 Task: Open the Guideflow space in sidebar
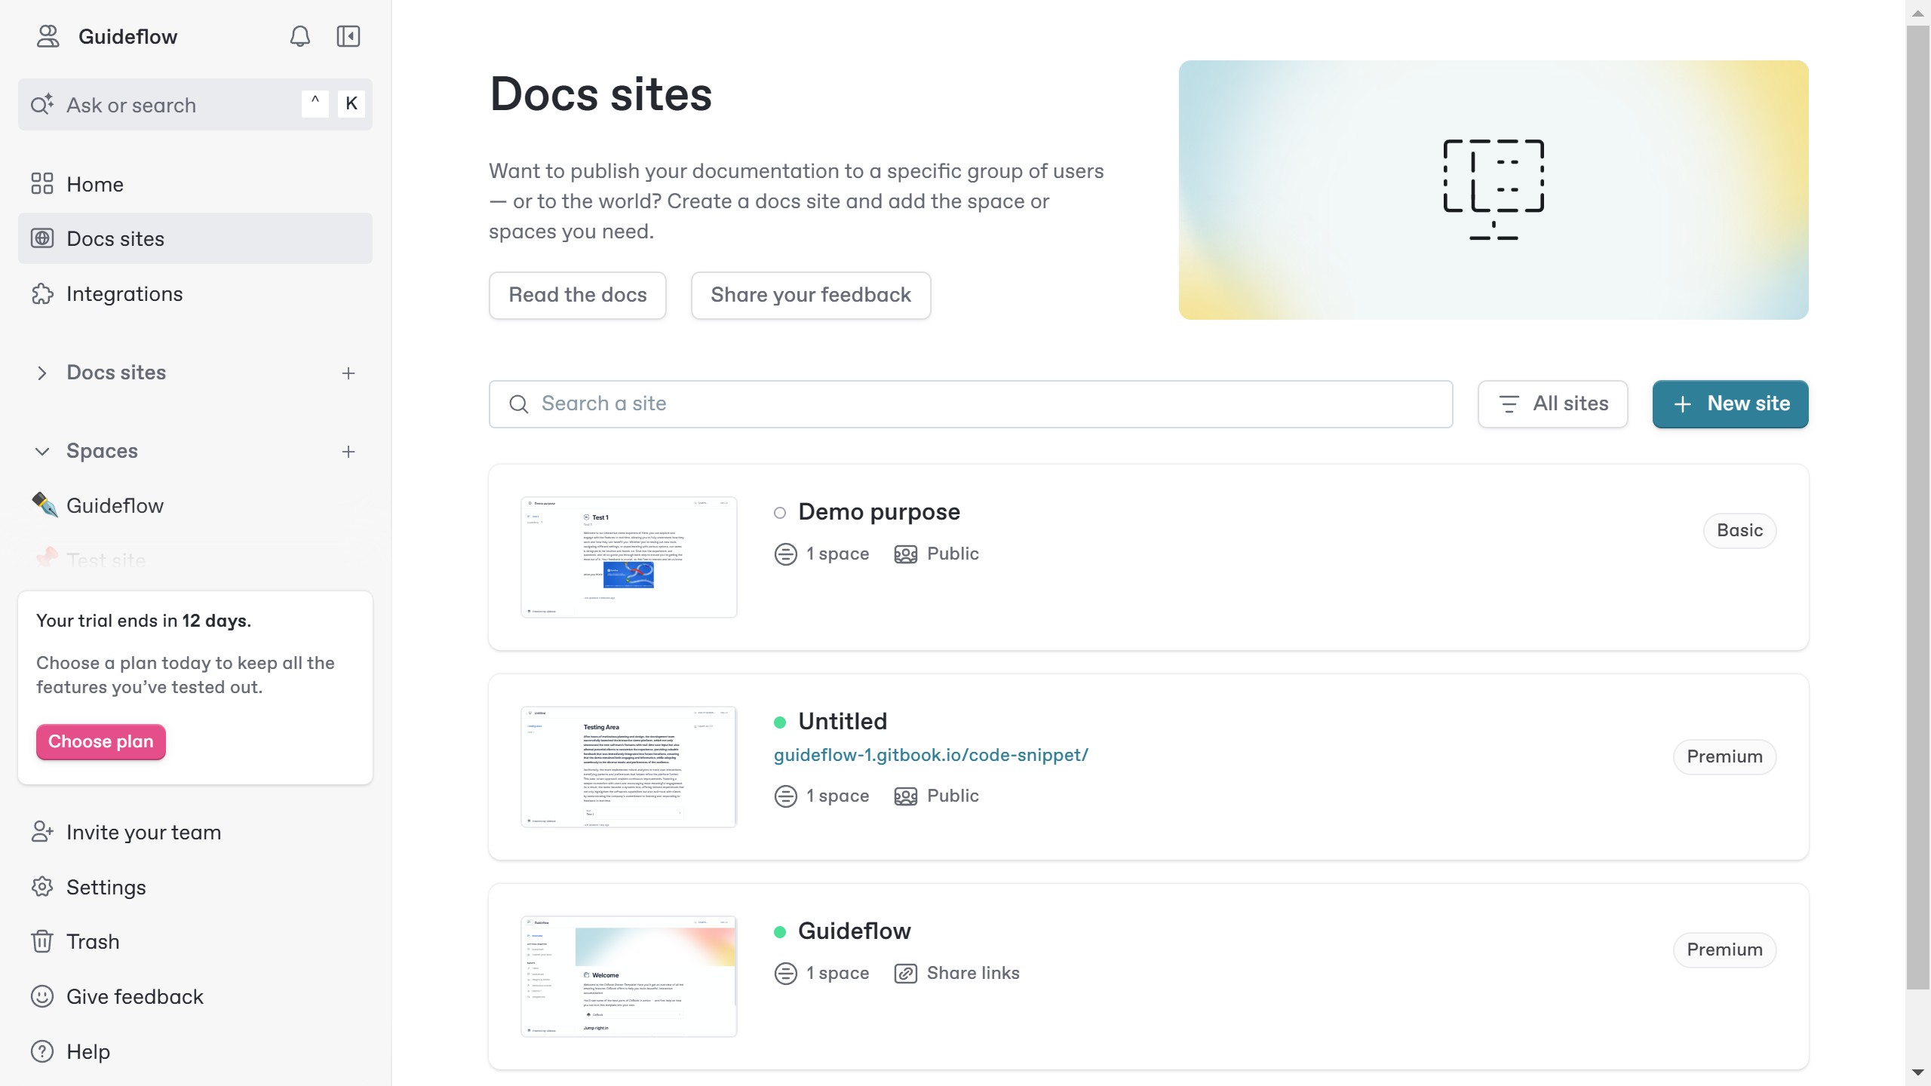[195, 505]
